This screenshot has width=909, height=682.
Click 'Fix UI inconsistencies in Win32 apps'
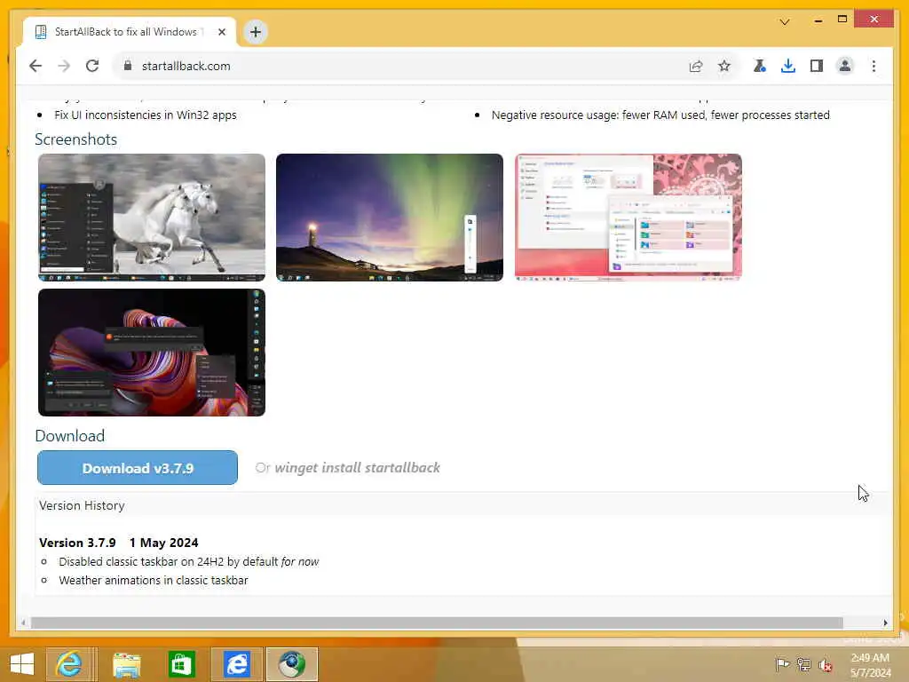[146, 115]
